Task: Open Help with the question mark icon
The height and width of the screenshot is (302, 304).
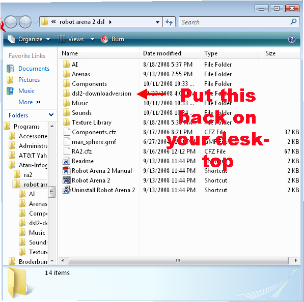Action: pos(292,39)
